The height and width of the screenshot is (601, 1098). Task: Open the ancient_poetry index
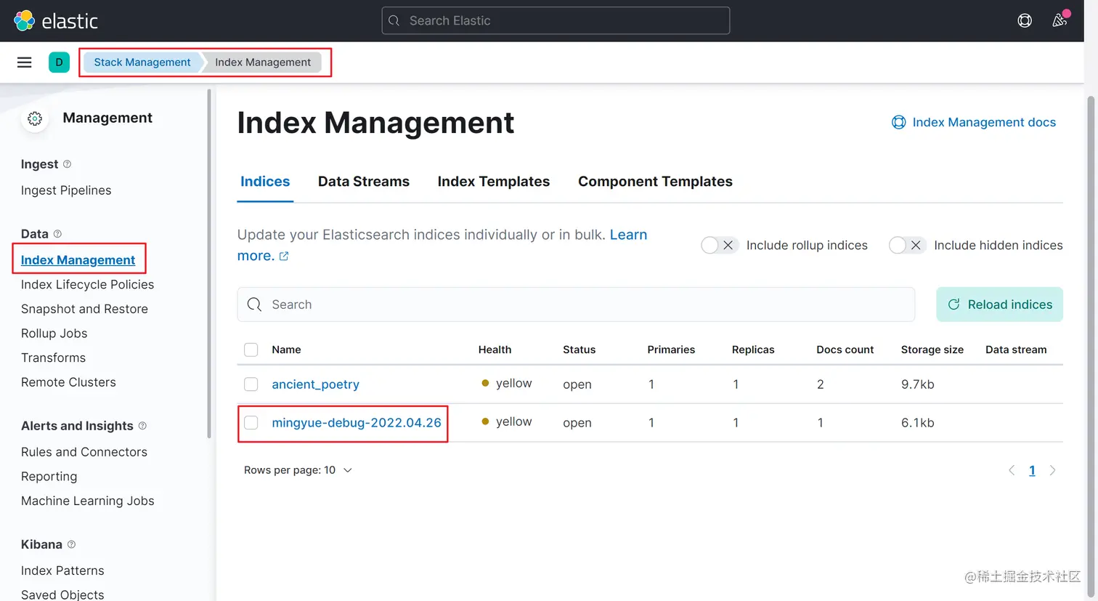315,384
